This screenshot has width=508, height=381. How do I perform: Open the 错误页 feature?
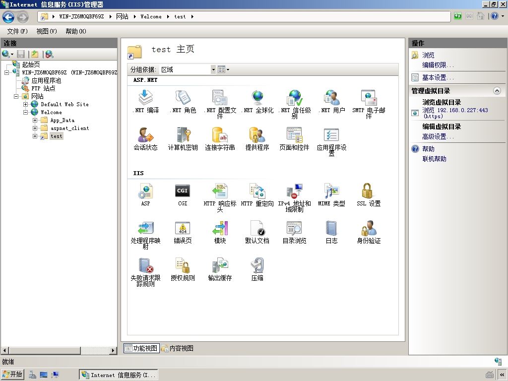point(183,232)
